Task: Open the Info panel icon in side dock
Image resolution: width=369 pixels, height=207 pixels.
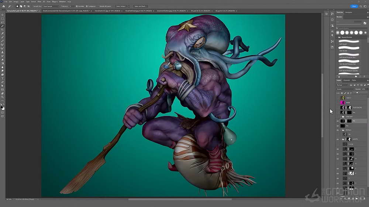Action: click(332, 20)
